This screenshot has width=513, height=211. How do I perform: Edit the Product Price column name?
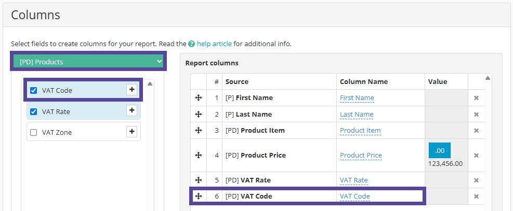[361, 156]
